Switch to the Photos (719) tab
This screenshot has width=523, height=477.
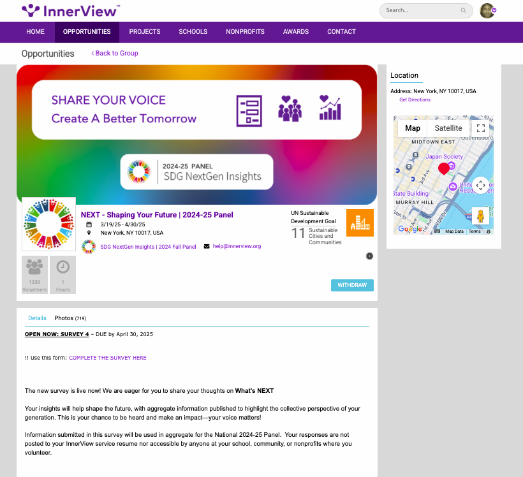pos(70,318)
